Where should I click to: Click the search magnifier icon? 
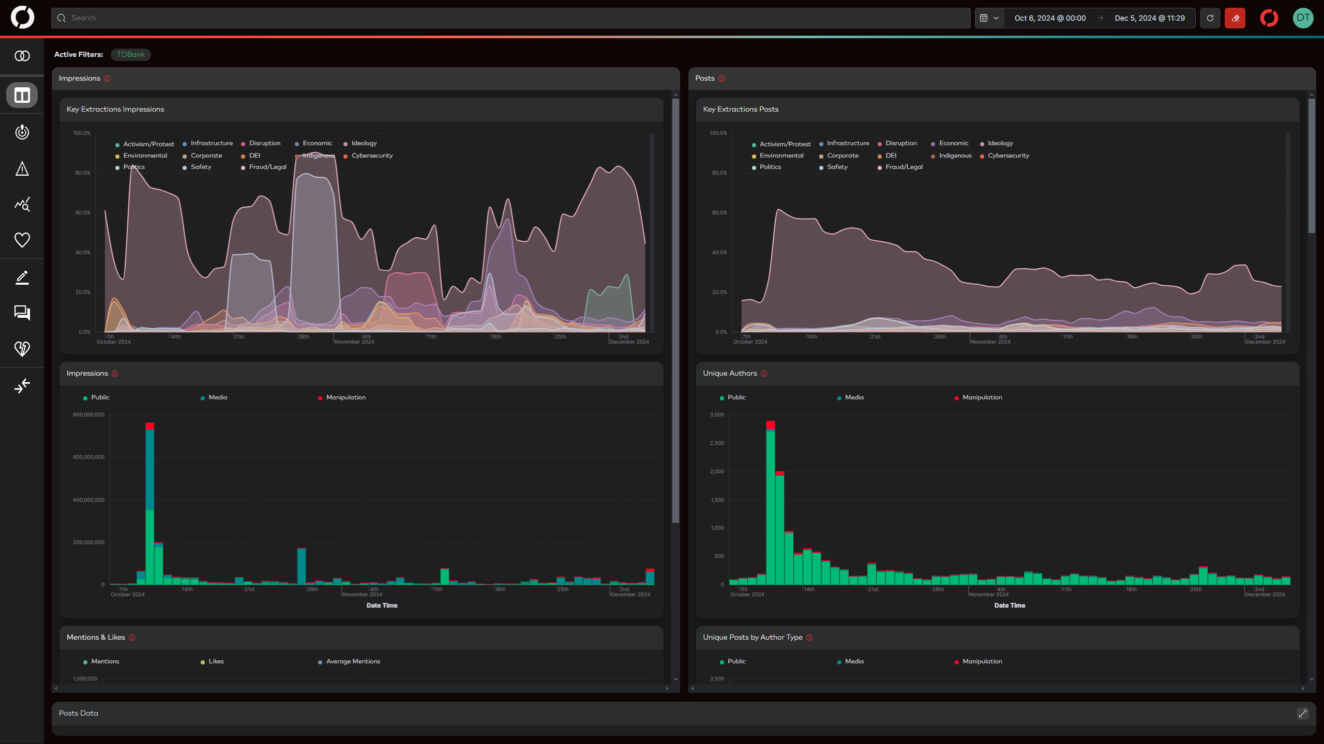(62, 18)
